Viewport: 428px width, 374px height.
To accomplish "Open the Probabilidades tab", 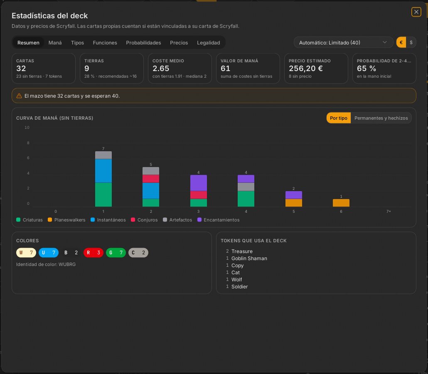I will click(x=143, y=42).
